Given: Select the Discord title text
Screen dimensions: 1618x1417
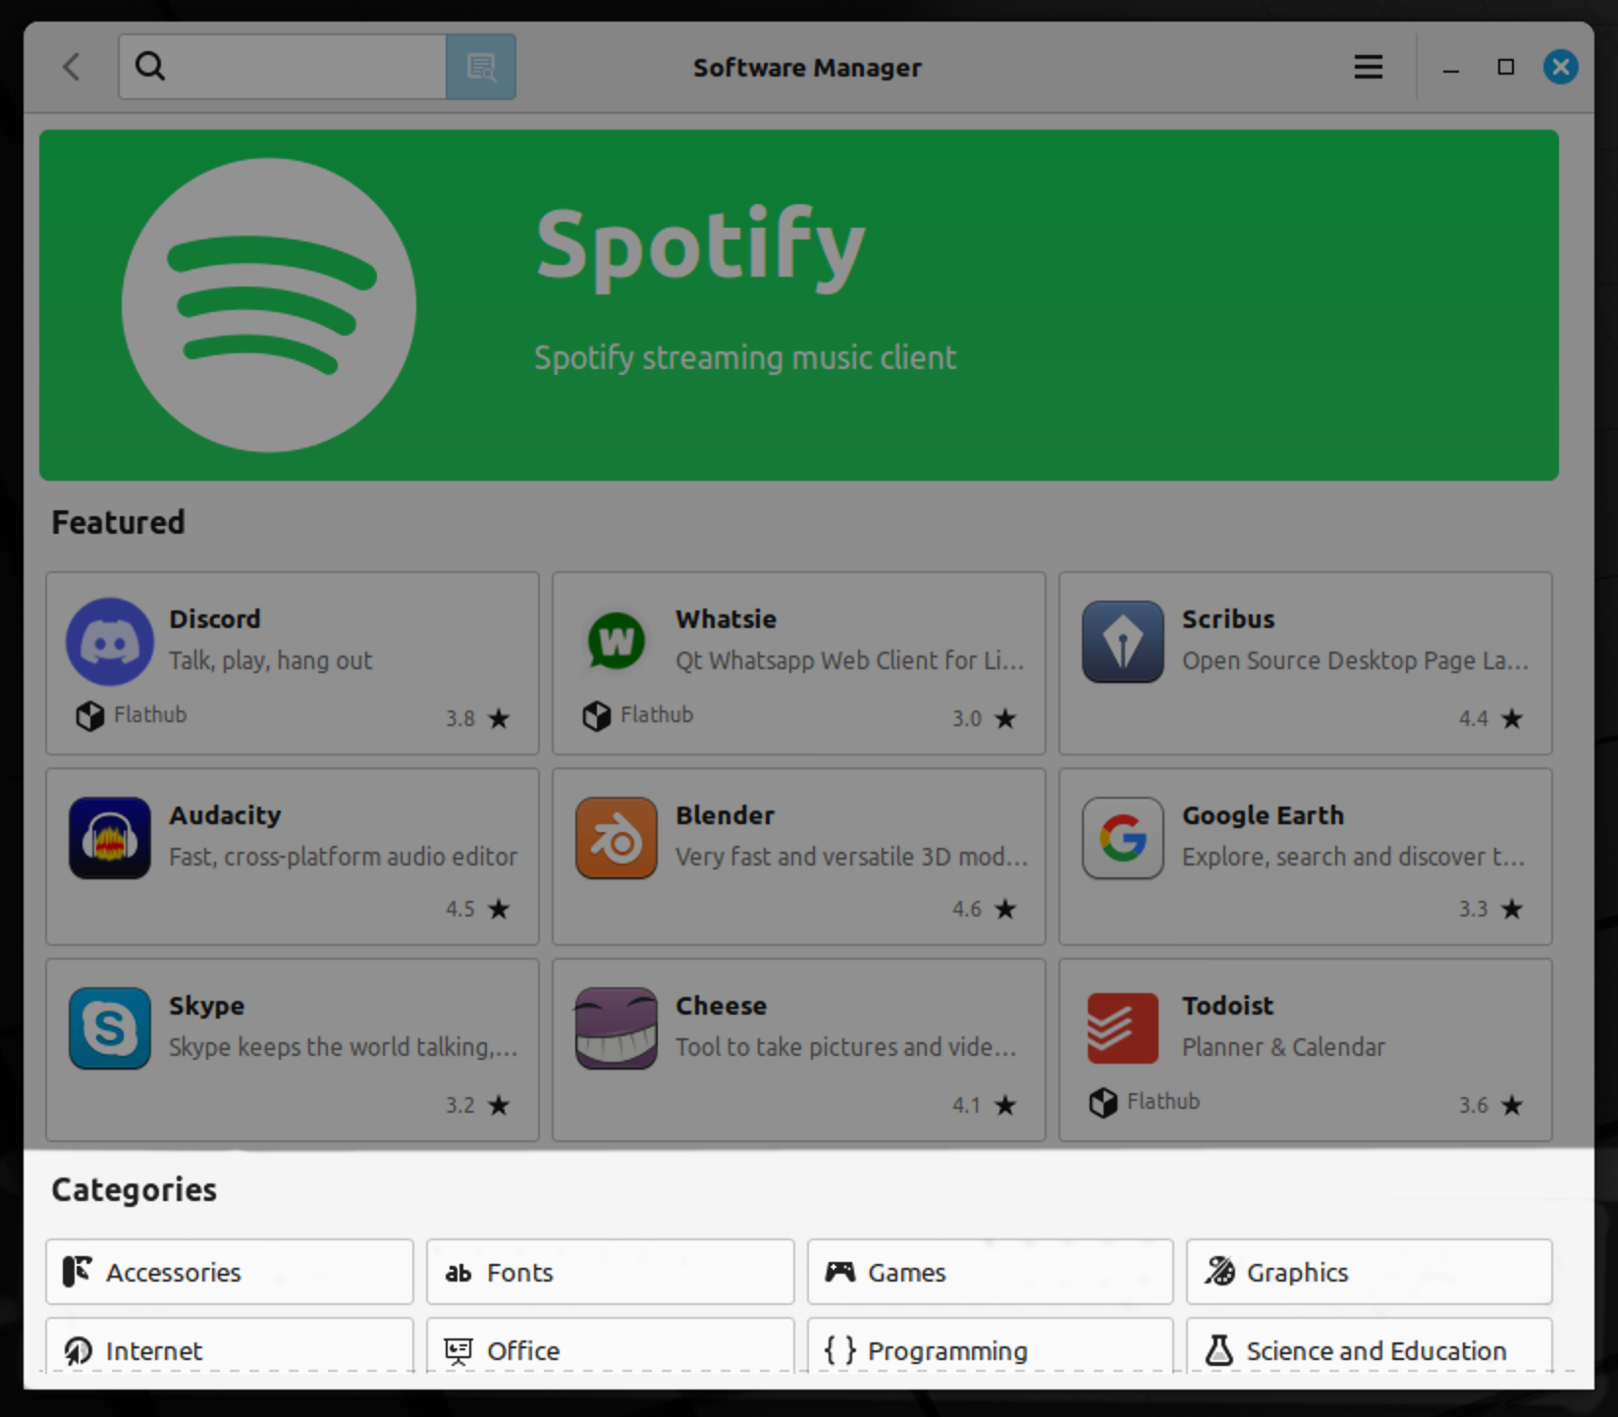Looking at the screenshot, I should tap(215, 619).
